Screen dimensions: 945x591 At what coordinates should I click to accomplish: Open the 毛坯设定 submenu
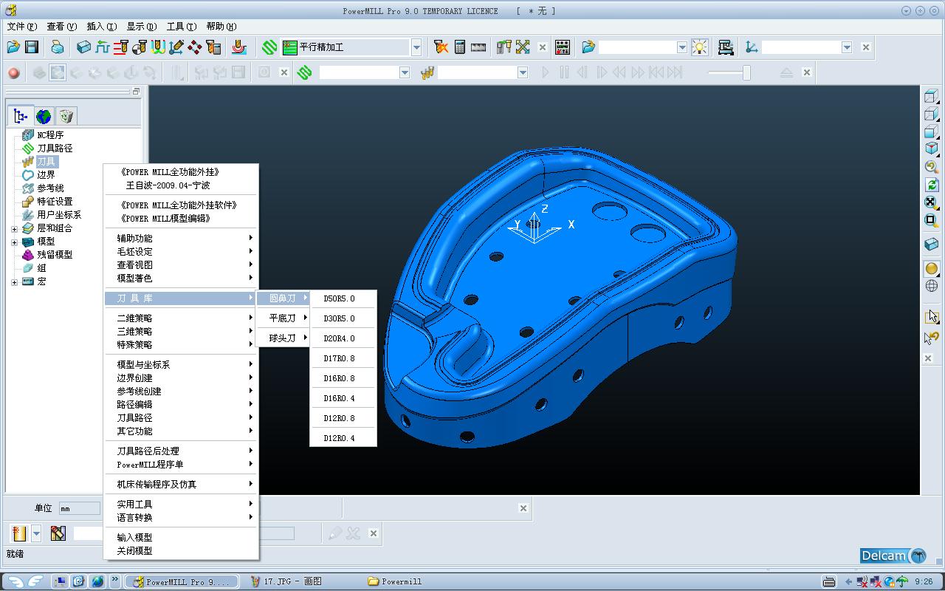(182, 251)
